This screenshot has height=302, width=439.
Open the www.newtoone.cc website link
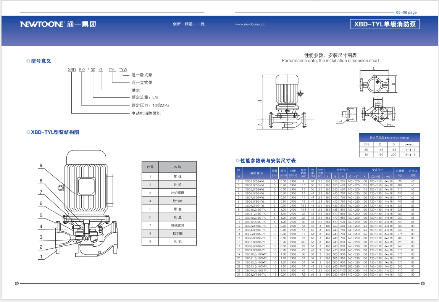(250, 24)
